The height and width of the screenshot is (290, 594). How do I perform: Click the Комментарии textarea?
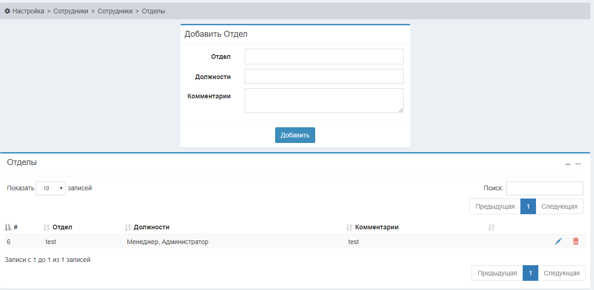click(324, 100)
